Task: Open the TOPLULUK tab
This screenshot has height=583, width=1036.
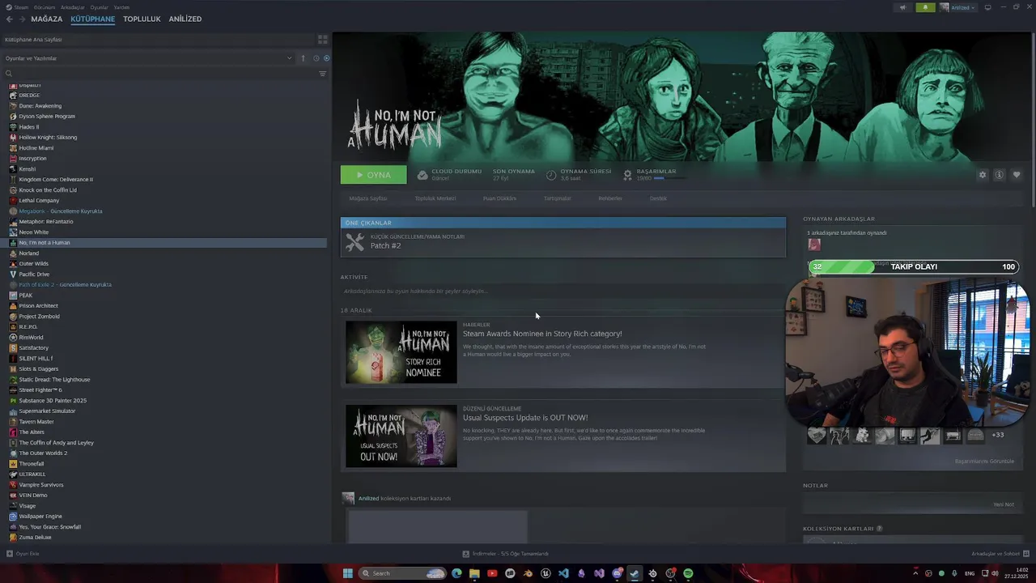Action: [x=142, y=19]
